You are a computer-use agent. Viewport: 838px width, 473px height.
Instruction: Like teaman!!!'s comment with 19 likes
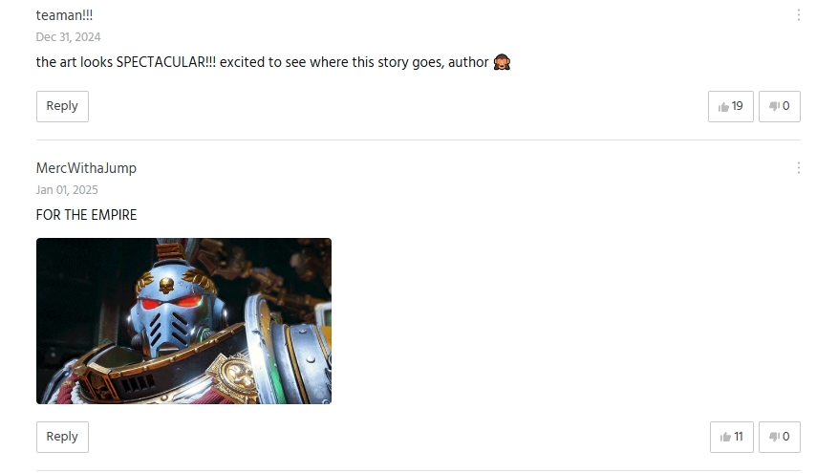[731, 106]
